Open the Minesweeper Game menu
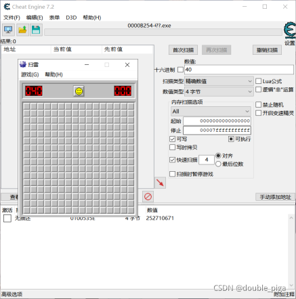Viewport: 296px width, 299px height. pos(30,74)
